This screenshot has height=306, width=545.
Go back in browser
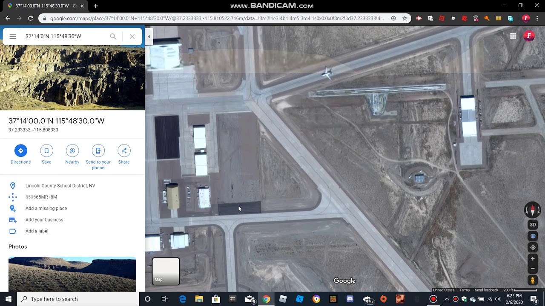[8, 18]
